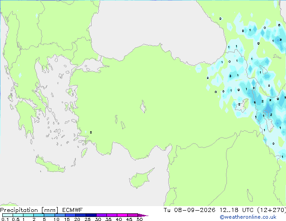Select Lake Tuz in central Turkey
The image size is (286, 221).
pyautogui.click(x=143, y=106)
